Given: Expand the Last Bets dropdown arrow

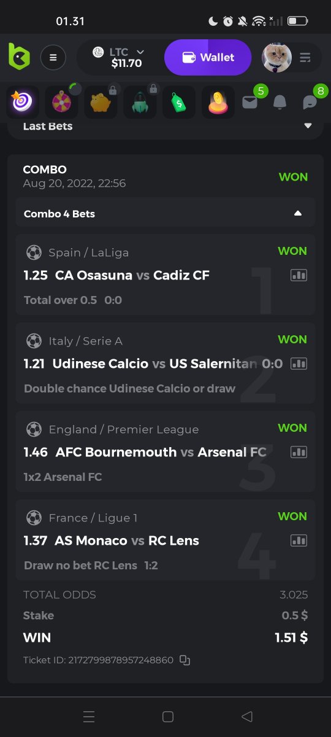Looking at the screenshot, I should pos(308,126).
